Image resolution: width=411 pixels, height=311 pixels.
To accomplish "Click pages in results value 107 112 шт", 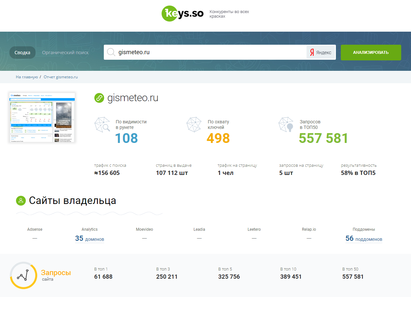I will (172, 173).
